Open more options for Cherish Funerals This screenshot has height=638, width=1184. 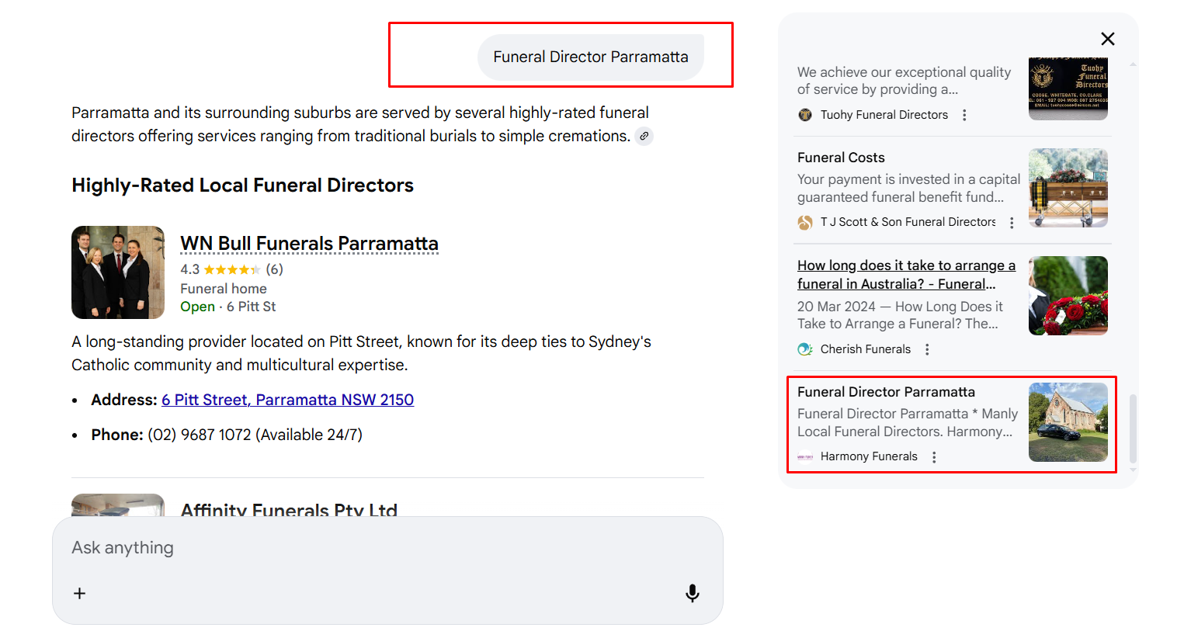coord(927,349)
